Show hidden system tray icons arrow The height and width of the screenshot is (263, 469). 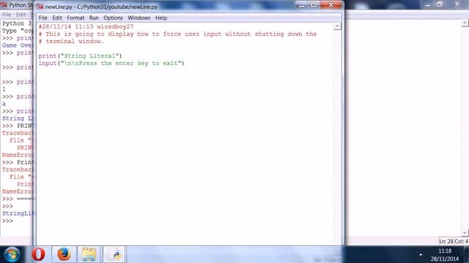pyautogui.click(x=421, y=255)
